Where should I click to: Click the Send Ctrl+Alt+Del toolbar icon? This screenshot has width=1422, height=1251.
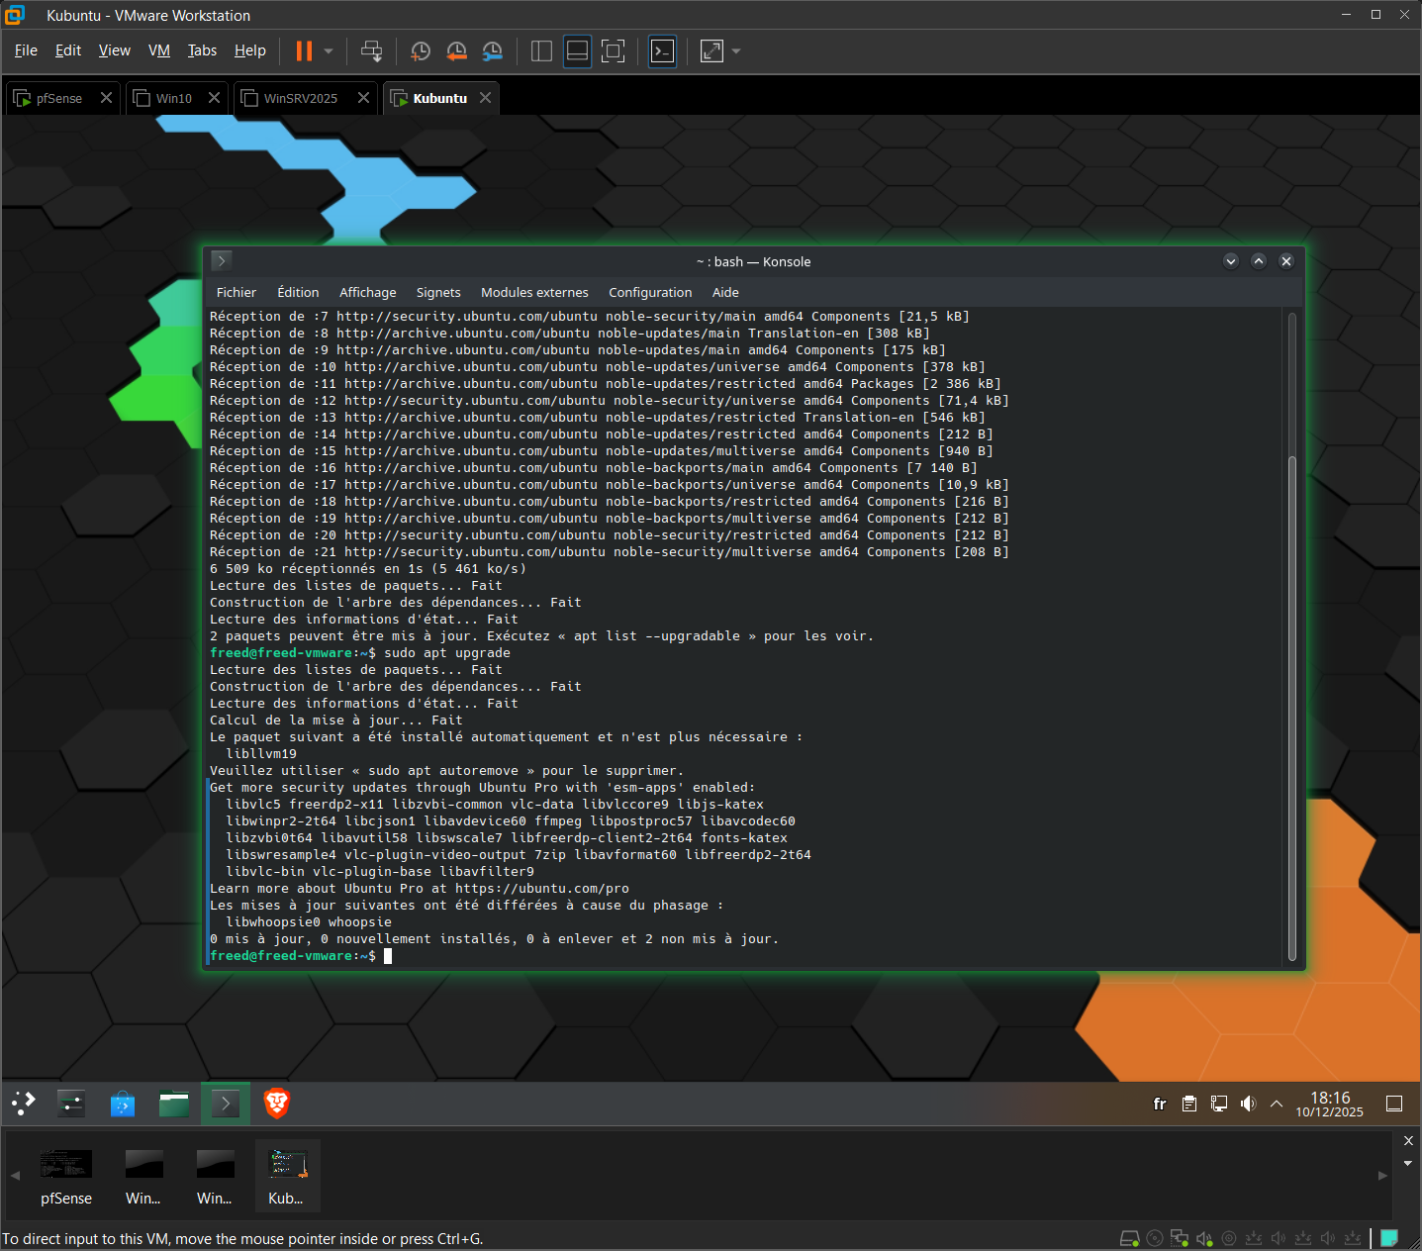click(x=371, y=51)
